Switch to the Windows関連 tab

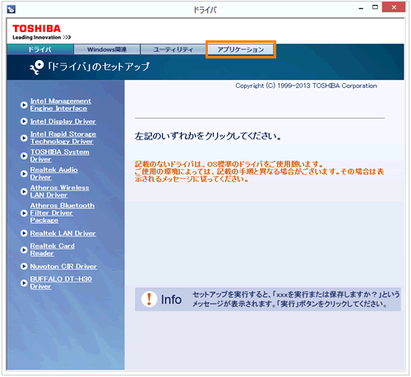107,49
